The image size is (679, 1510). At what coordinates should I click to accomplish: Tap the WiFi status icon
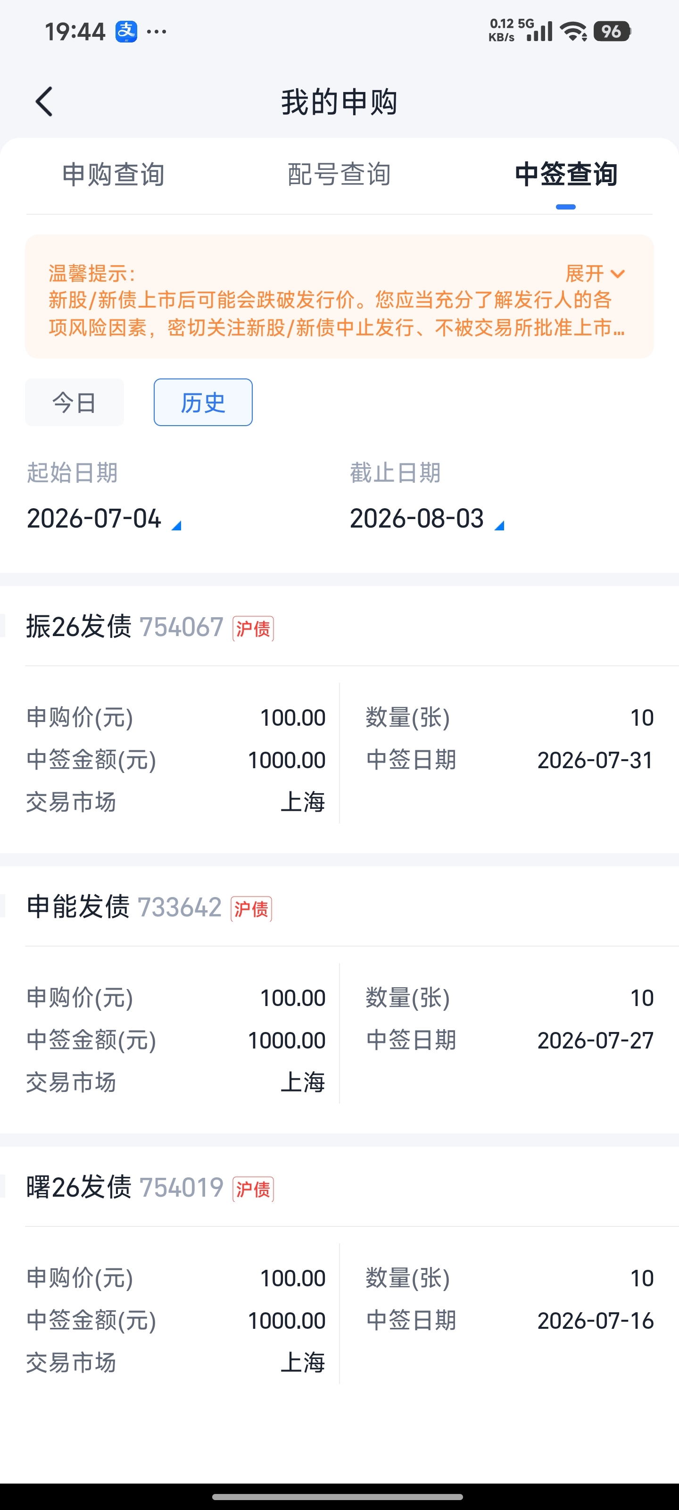[573, 32]
